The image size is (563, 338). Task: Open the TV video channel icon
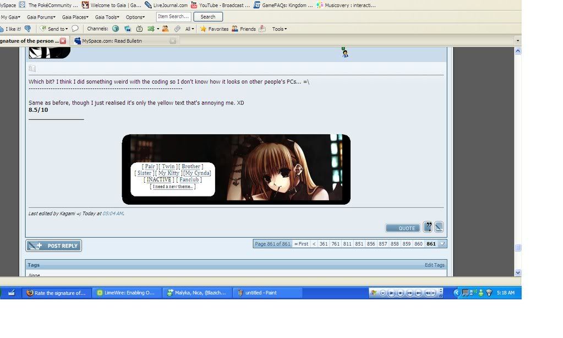tap(139, 29)
